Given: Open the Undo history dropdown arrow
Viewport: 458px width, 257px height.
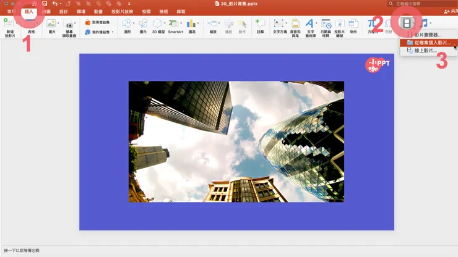Looking at the screenshot, I should 61,4.
